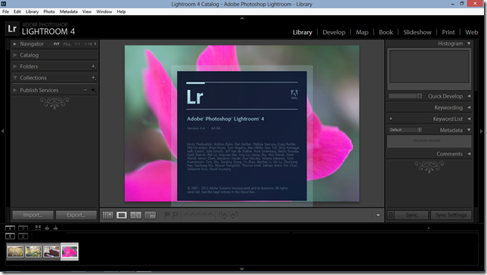This screenshot has width=487, height=275.
Task: Open the File menu
Action: (x=5, y=11)
